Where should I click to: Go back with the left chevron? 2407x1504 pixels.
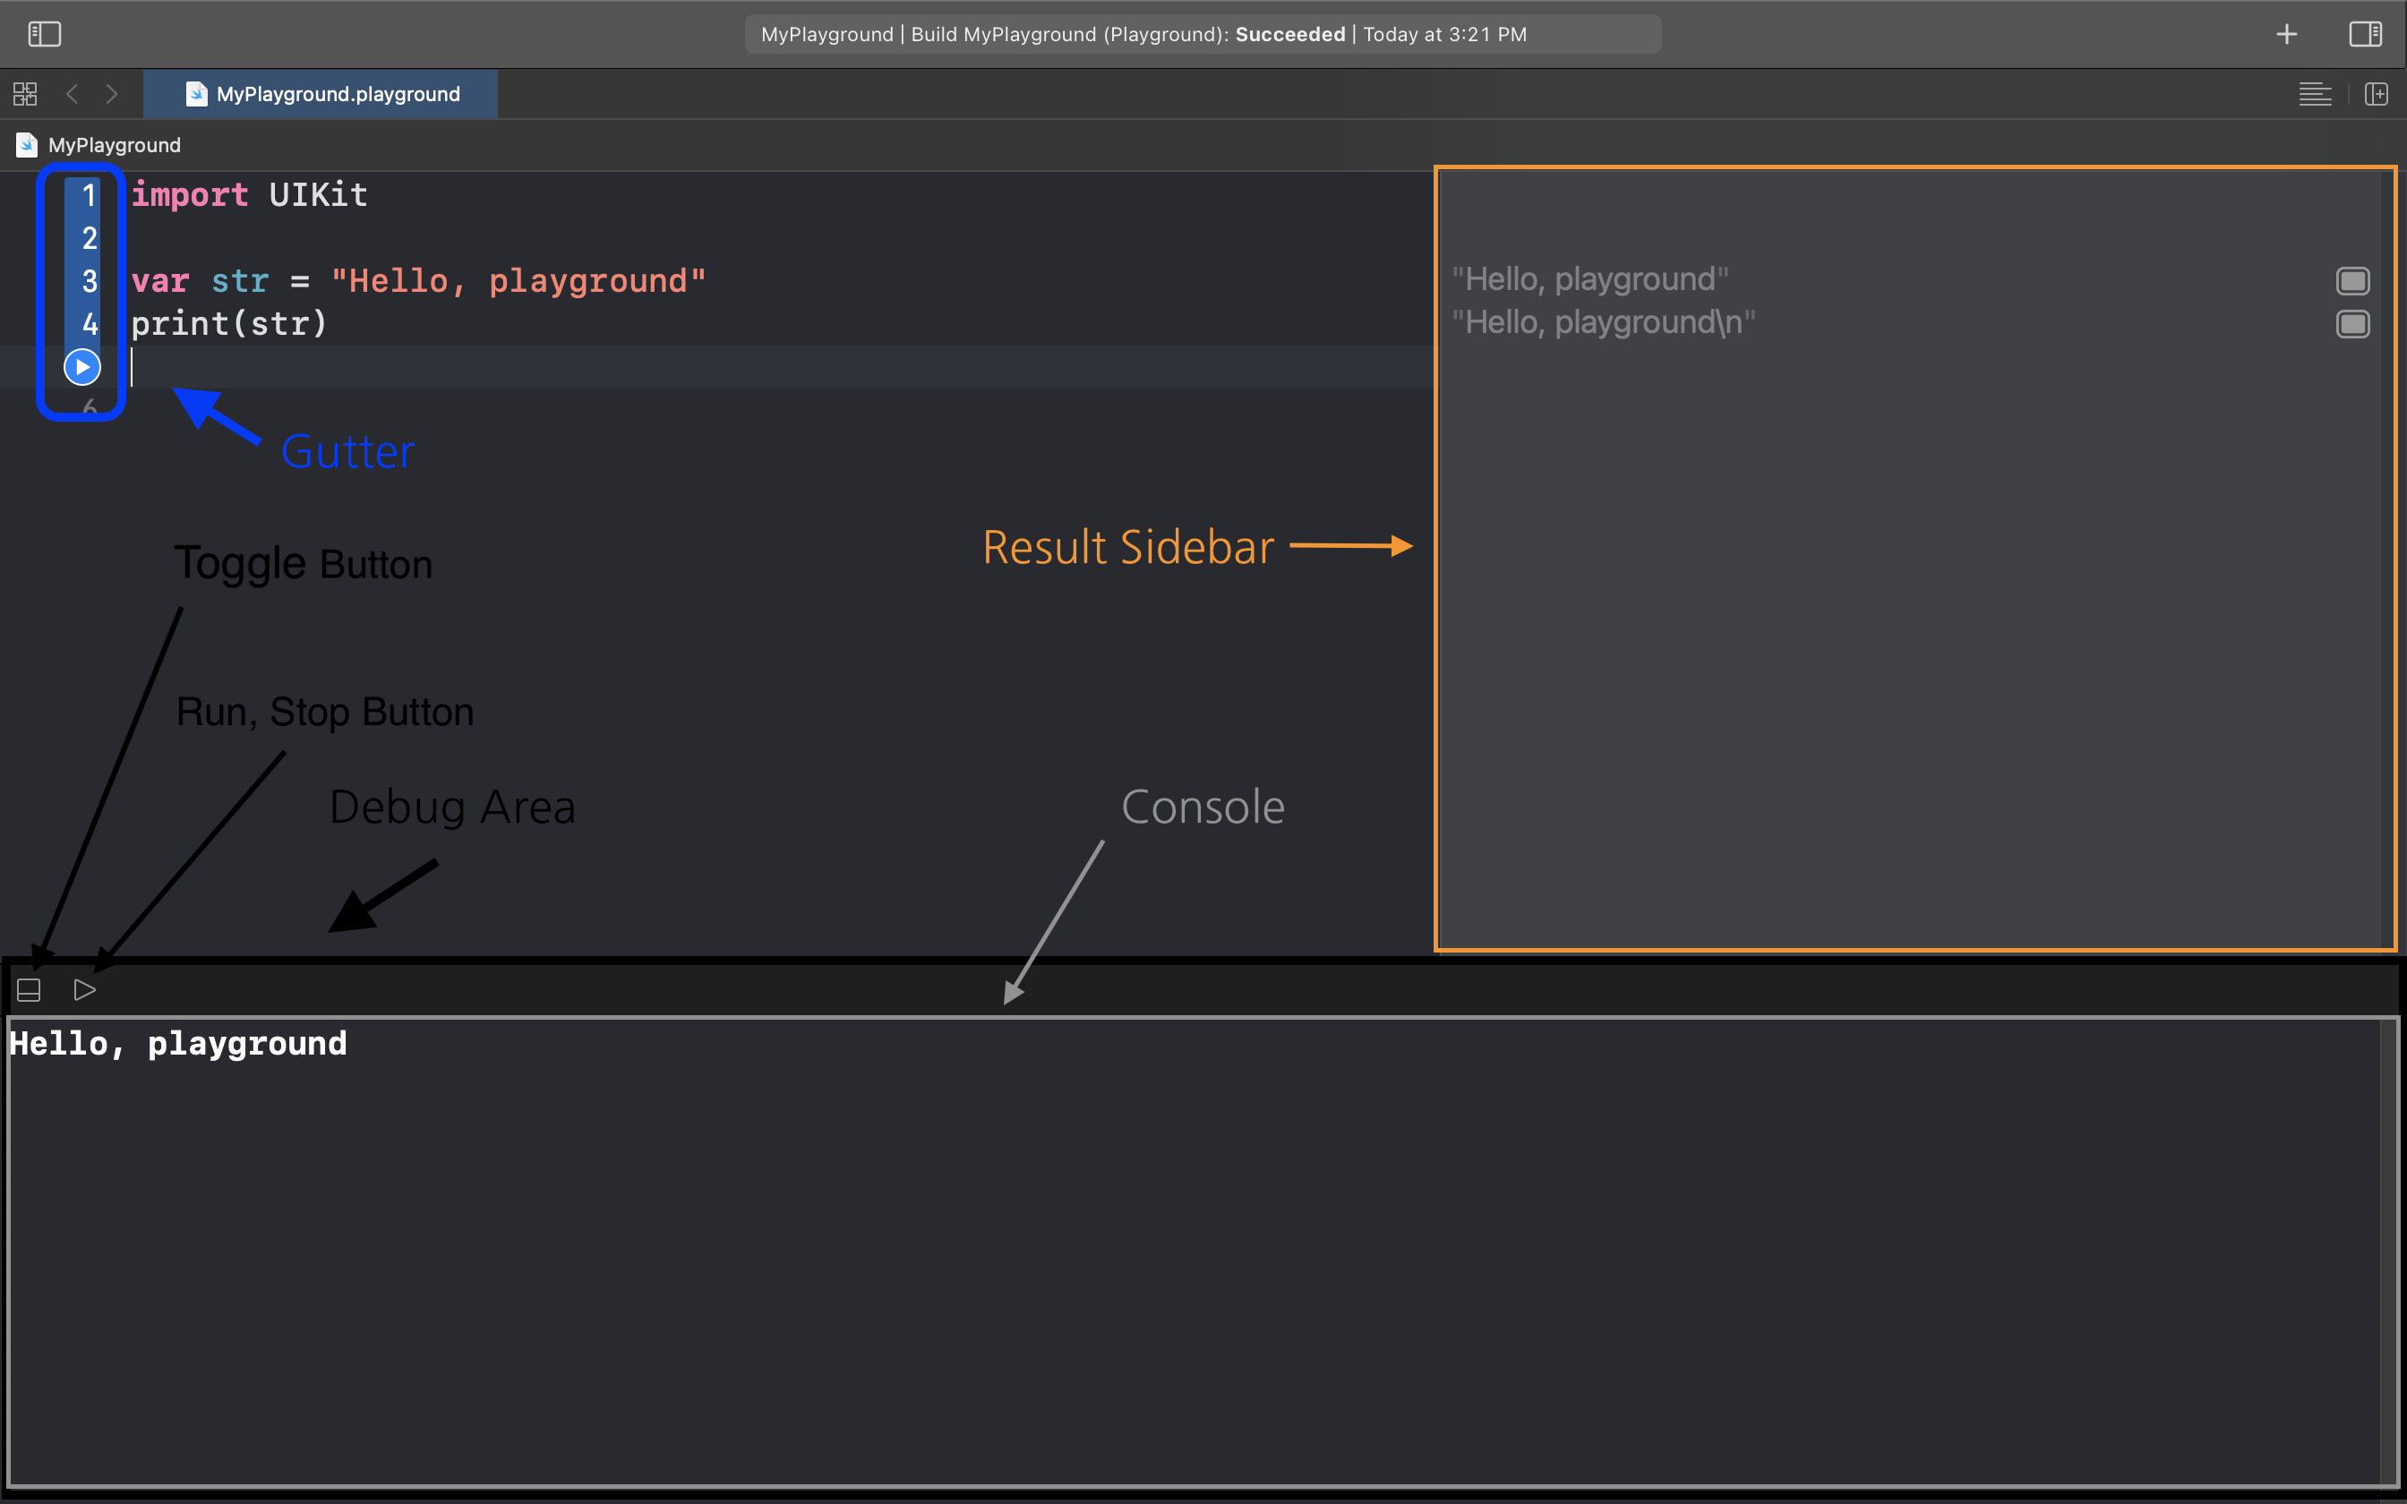click(x=72, y=95)
